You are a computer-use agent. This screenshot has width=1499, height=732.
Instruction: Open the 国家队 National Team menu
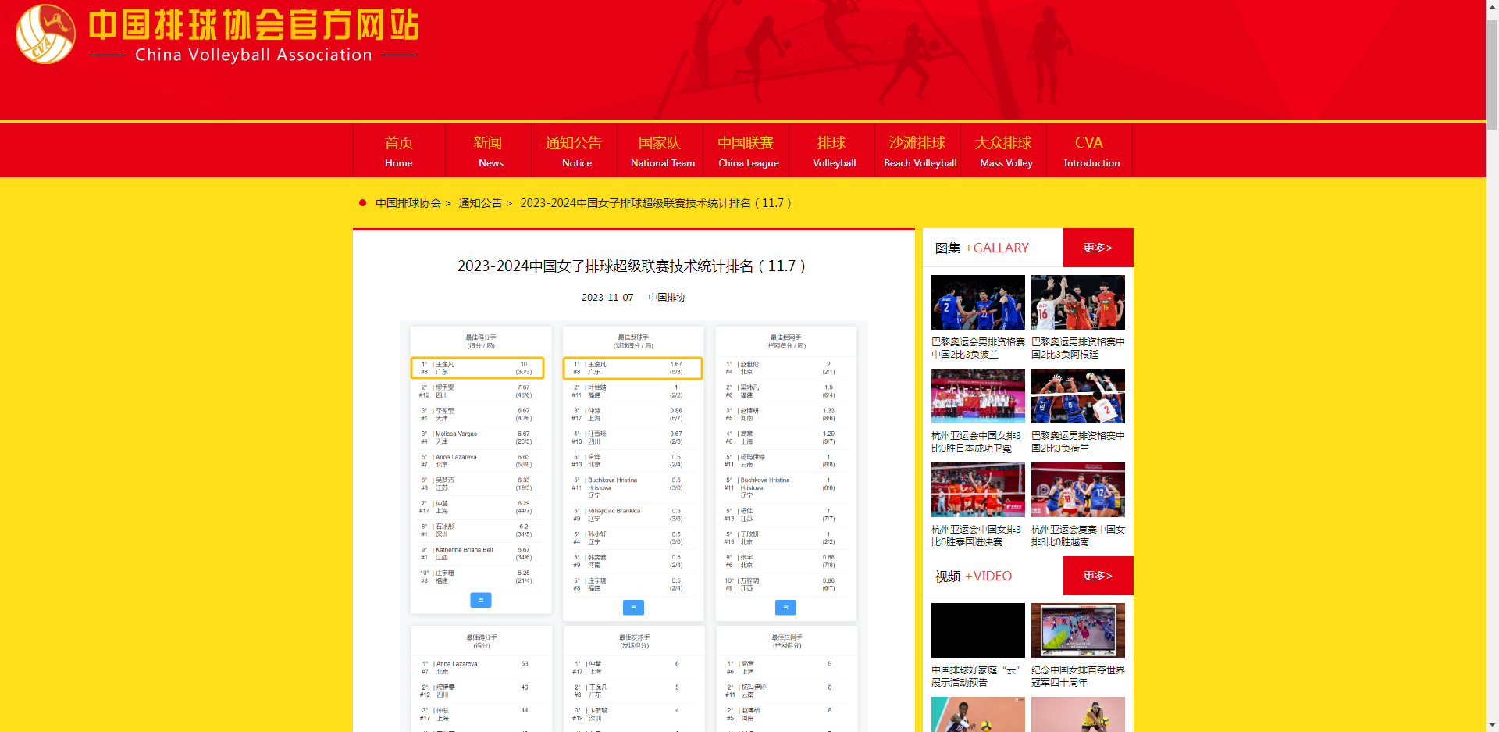coord(660,151)
